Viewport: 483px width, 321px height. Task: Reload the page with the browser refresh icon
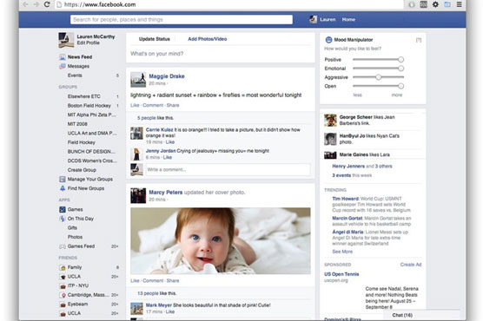pyautogui.click(x=47, y=4)
